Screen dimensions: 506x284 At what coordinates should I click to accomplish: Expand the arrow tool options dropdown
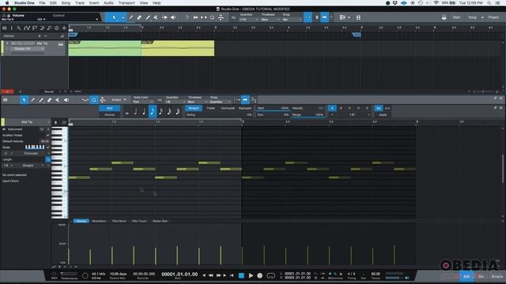tap(123, 17)
